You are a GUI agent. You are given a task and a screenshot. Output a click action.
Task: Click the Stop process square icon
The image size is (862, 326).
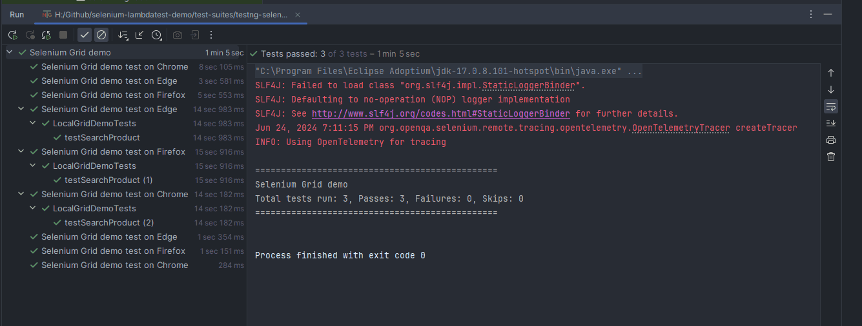(x=63, y=35)
